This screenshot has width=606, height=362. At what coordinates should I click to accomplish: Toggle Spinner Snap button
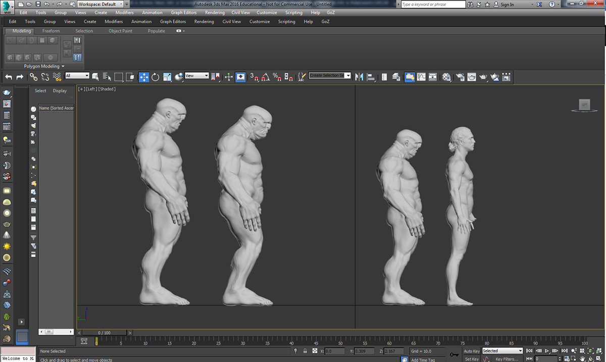tap(289, 77)
